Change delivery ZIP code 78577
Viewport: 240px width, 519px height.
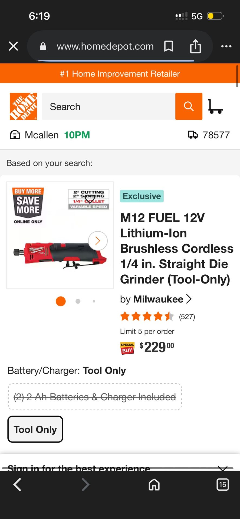pyautogui.click(x=209, y=135)
